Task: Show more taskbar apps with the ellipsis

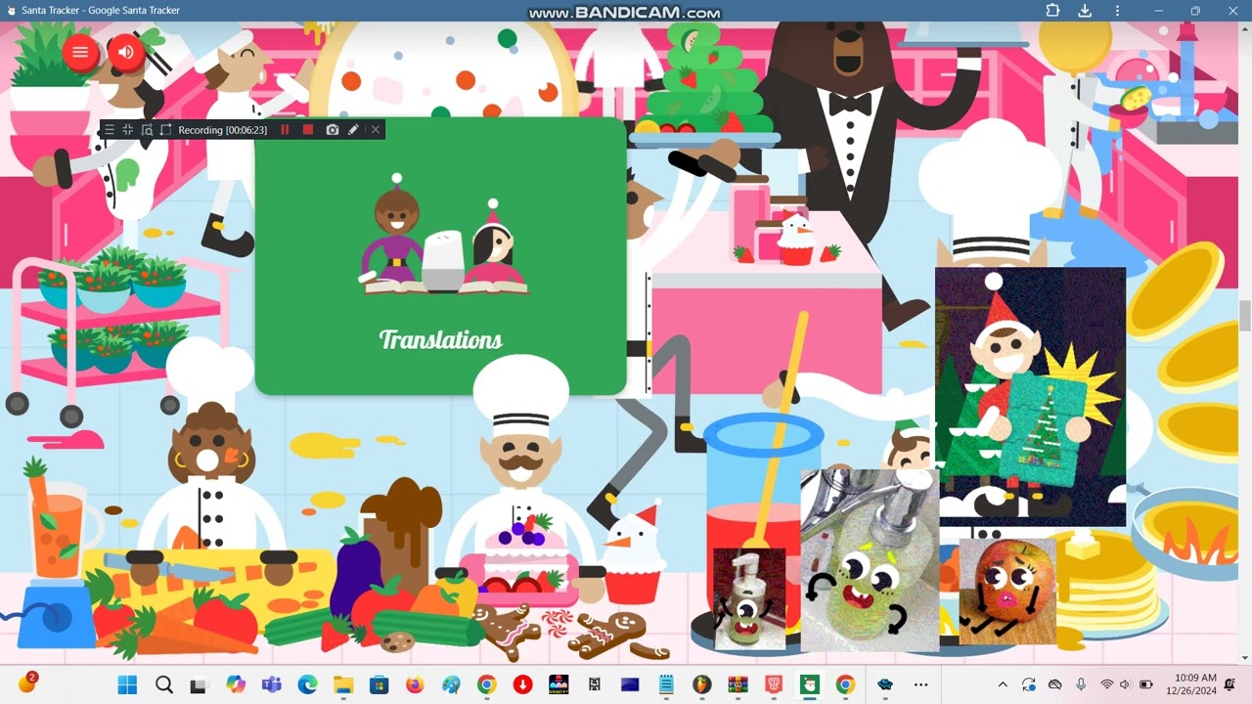Action: click(920, 684)
